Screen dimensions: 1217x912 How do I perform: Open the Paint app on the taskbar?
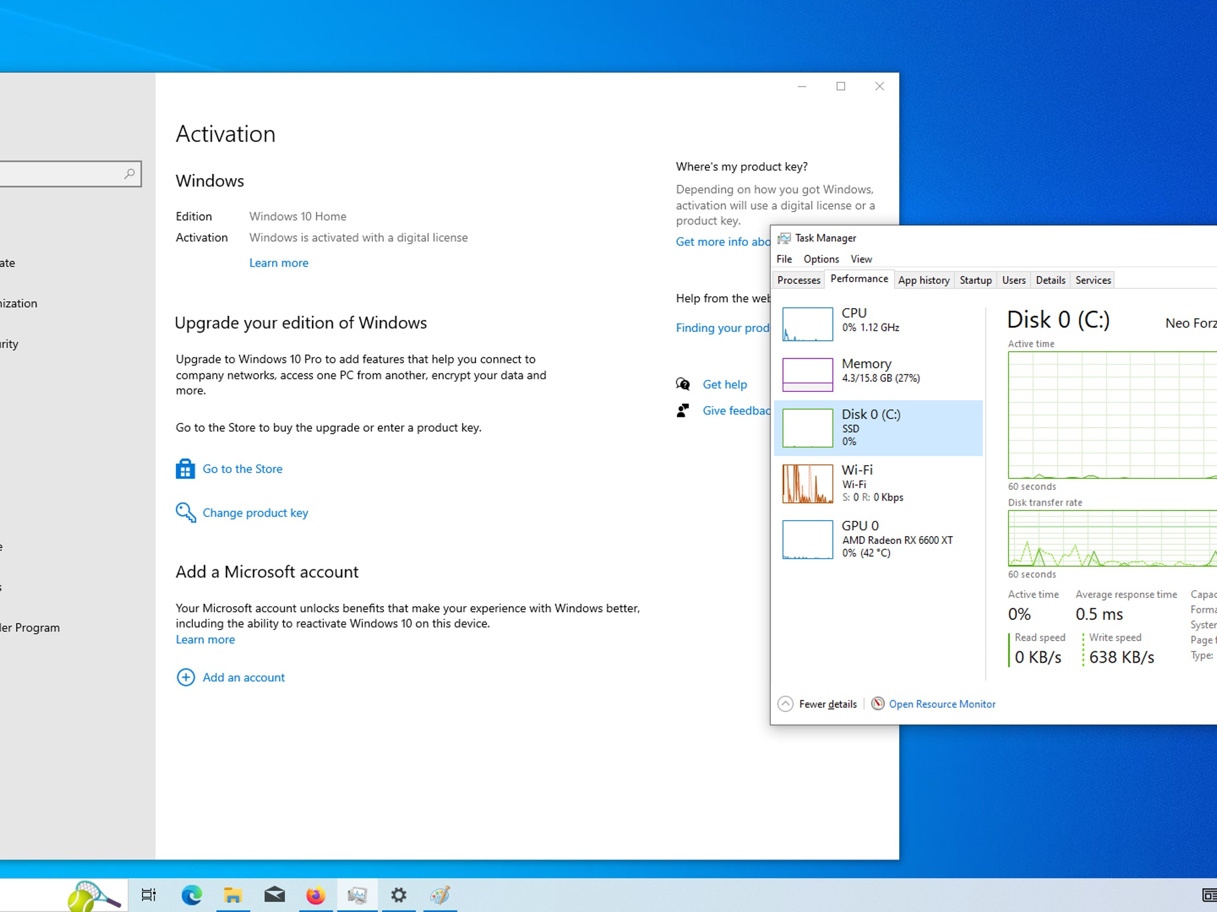(440, 895)
